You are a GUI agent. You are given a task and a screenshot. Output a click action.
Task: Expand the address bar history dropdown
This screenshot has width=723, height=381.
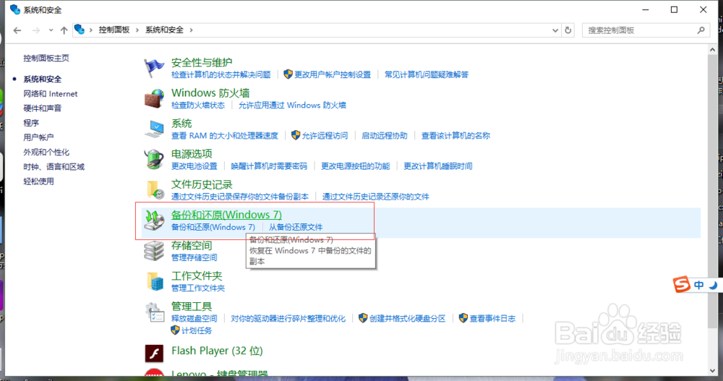(555, 30)
